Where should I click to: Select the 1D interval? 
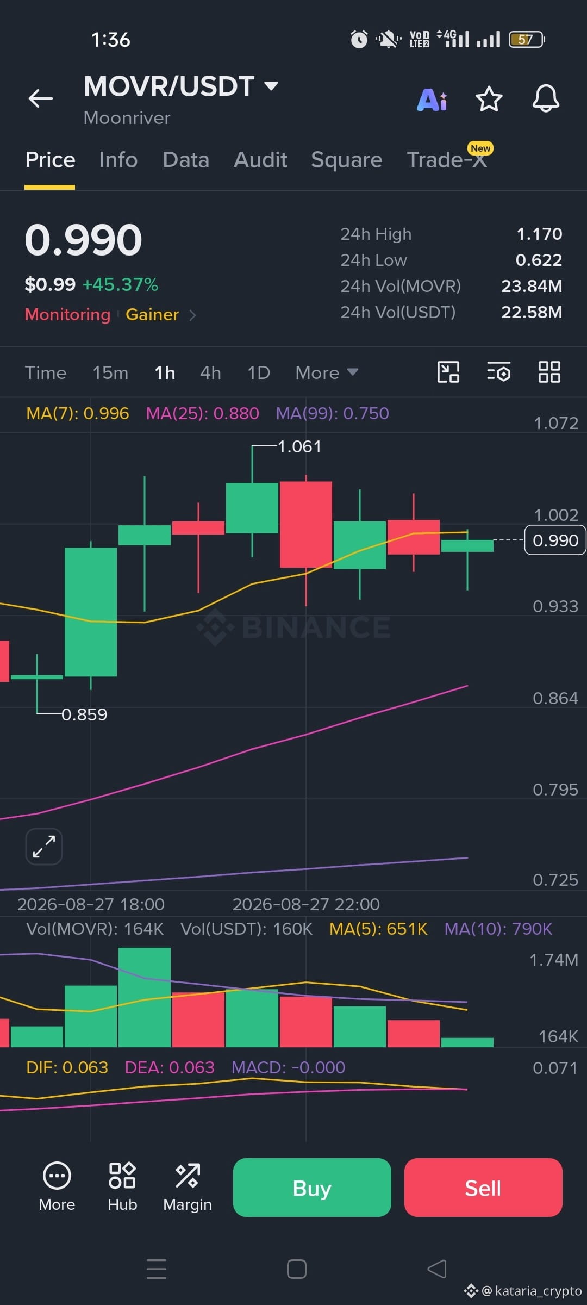(x=259, y=373)
